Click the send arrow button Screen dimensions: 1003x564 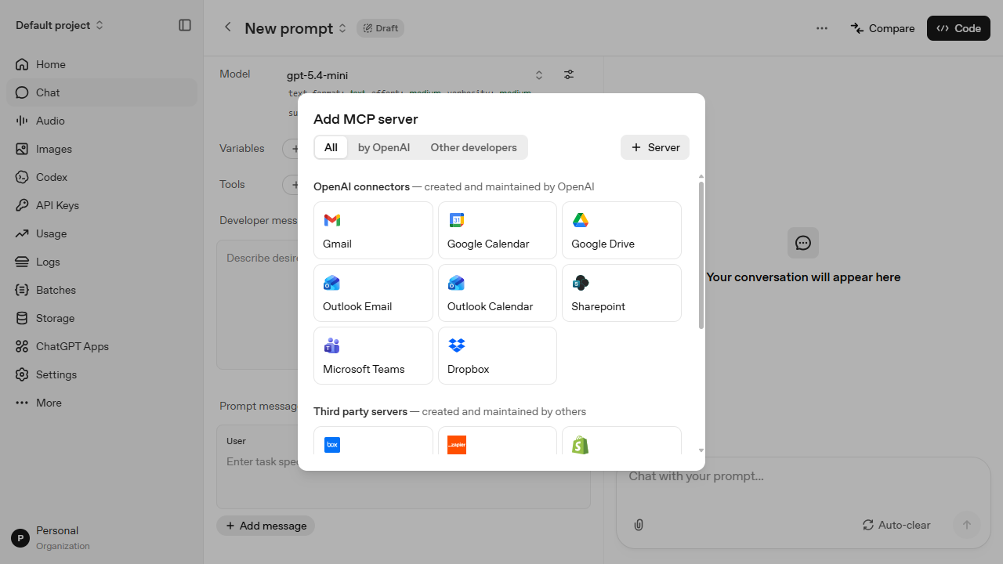point(967,525)
